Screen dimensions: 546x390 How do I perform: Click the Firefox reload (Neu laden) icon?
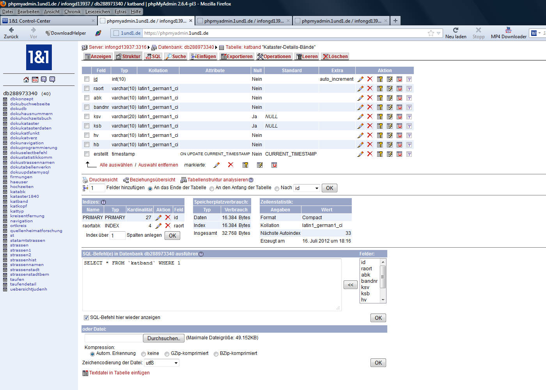[456, 30]
